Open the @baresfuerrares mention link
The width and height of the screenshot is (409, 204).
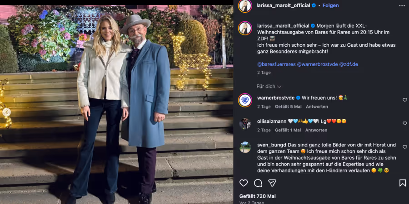pyautogui.click(x=276, y=64)
